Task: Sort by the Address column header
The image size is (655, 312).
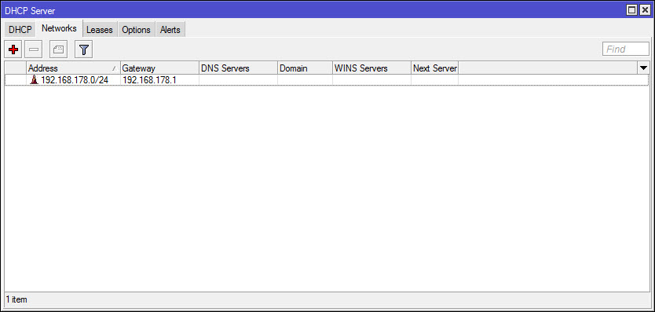Action: [x=73, y=68]
